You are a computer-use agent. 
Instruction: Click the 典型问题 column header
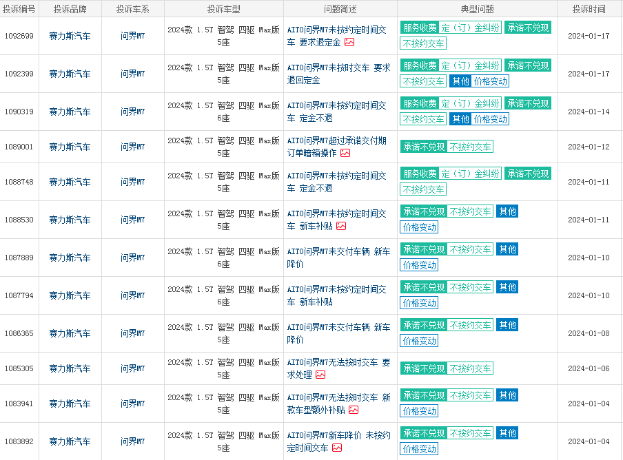tap(477, 9)
